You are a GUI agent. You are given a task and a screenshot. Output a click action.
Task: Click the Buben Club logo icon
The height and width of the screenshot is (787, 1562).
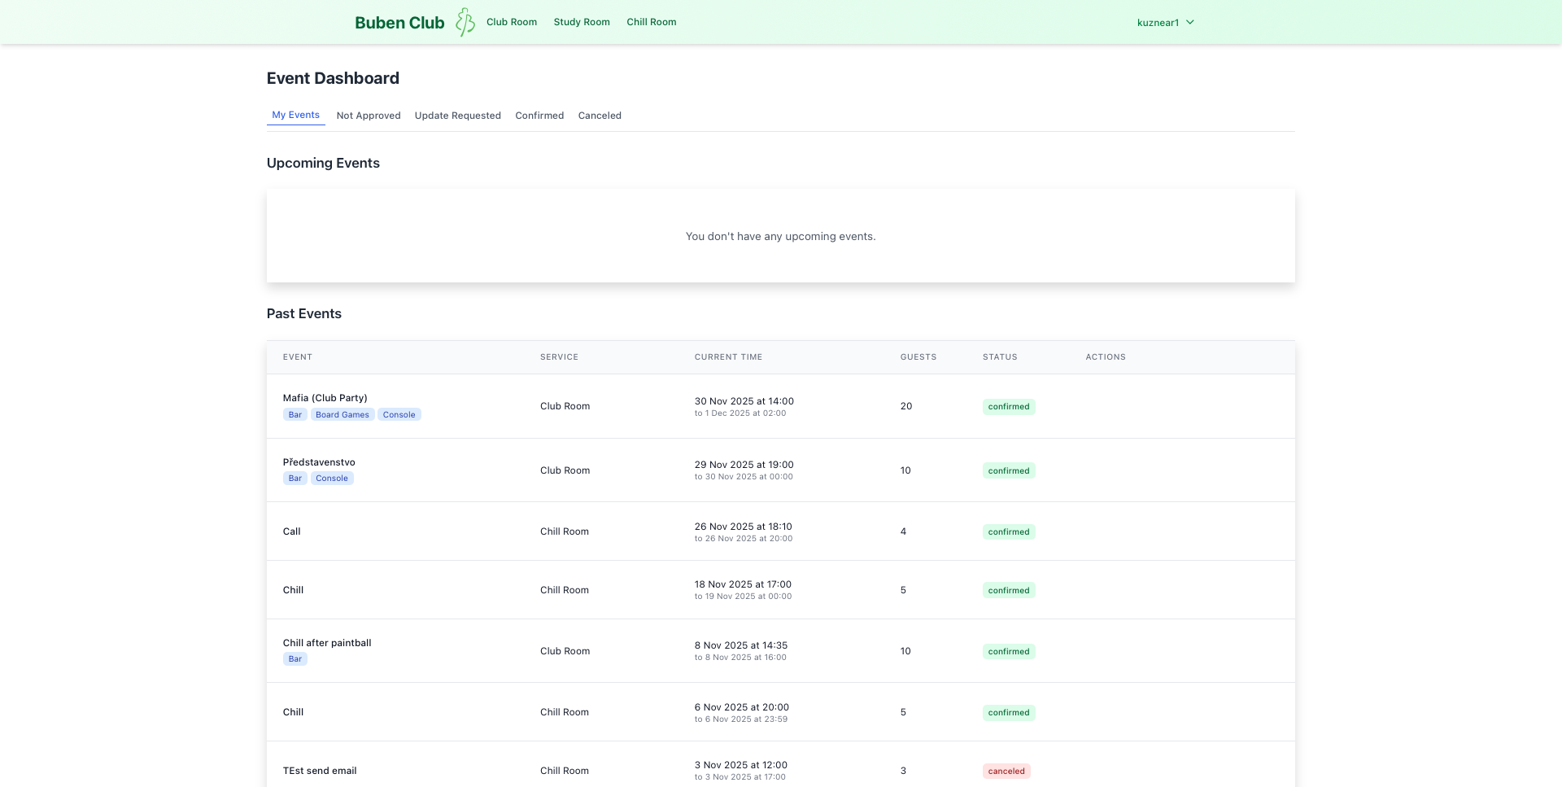coord(465,22)
